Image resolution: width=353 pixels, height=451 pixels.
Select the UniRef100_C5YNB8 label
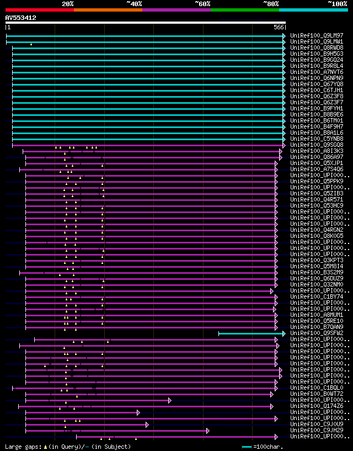pyautogui.click(x=317, y=139)
